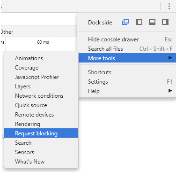The width and height of the screenshot is (176, 172).
Task: Click the arrow next to Help
Action: (x=170, y=91)
